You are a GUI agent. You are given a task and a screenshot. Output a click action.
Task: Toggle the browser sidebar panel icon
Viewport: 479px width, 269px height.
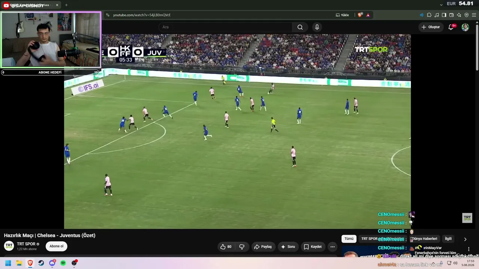[444, 15]
